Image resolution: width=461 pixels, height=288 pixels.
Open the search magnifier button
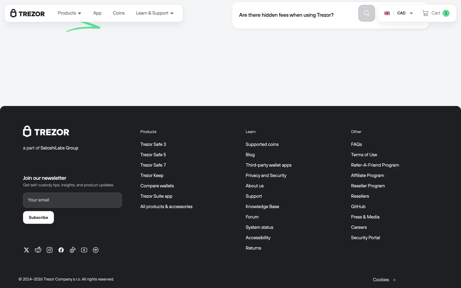click(x=366, y=13)
